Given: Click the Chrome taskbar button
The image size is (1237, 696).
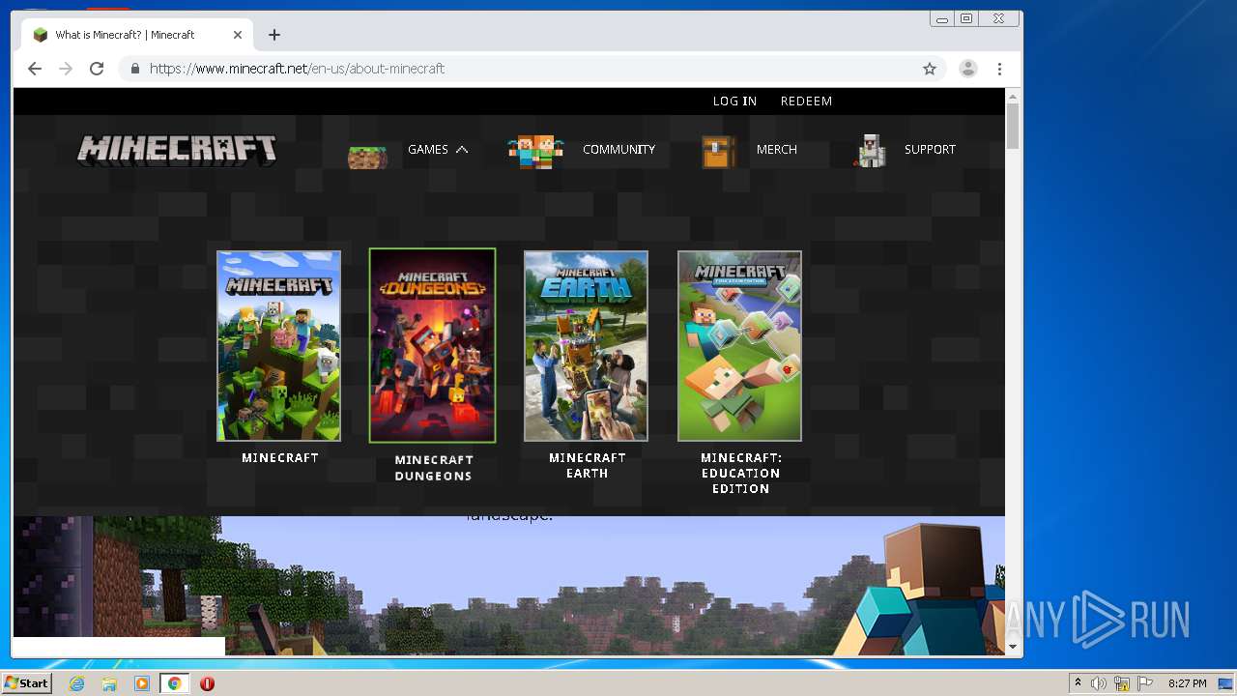Looking at the screenshot, I should [x=175, y=683].
